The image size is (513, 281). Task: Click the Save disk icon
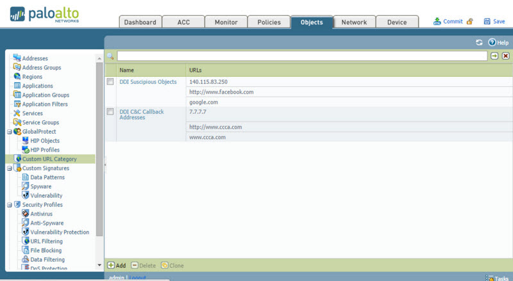(x=487, y=22)
